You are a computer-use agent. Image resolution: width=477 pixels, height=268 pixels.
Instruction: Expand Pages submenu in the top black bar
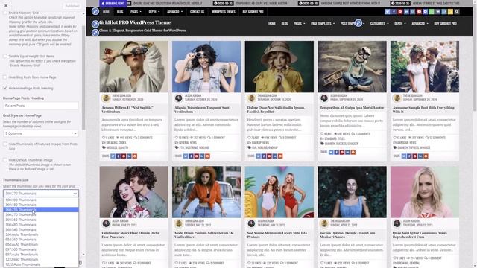(x=136, y=12)
